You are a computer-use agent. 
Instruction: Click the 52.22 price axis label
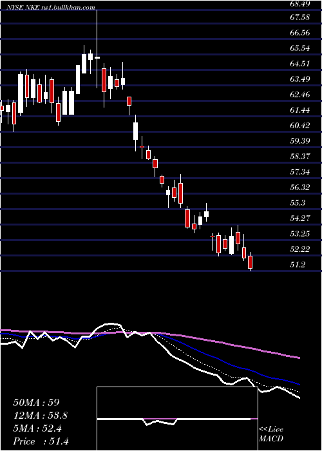[x=299, y=249]
